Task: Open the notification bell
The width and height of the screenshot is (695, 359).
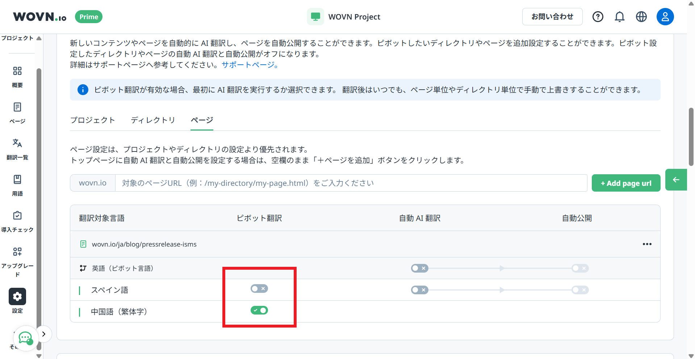Action: [619, 16]
